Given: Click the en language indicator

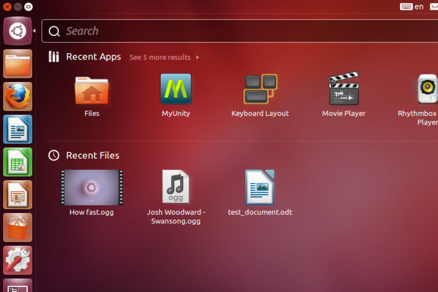Looking at the screenshot, I should pos(419,6).
